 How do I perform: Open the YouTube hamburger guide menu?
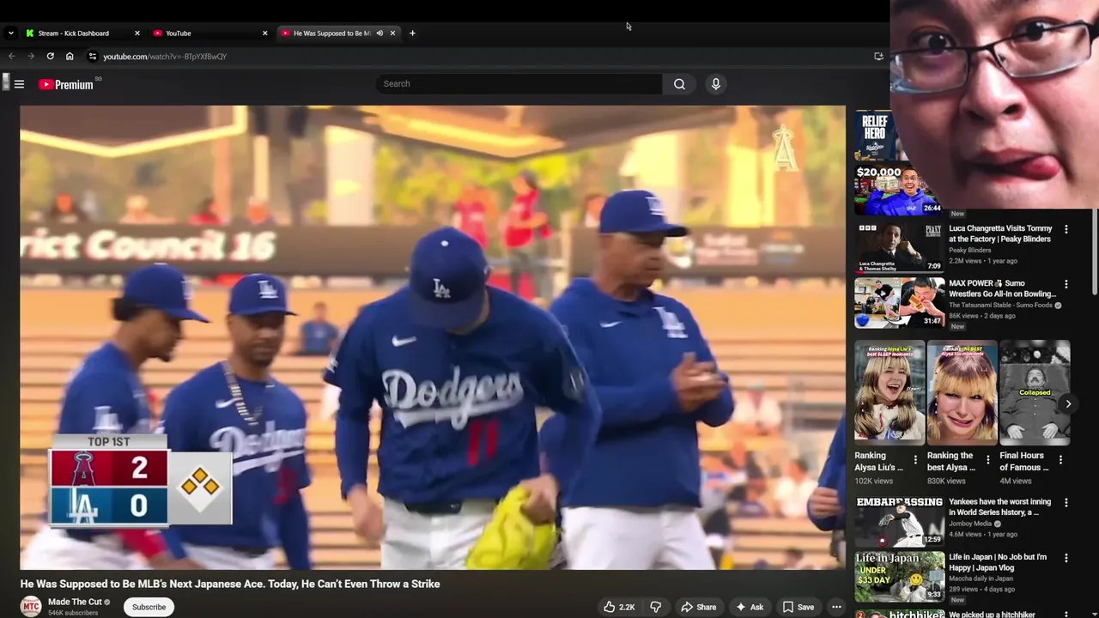click(19, 84)
